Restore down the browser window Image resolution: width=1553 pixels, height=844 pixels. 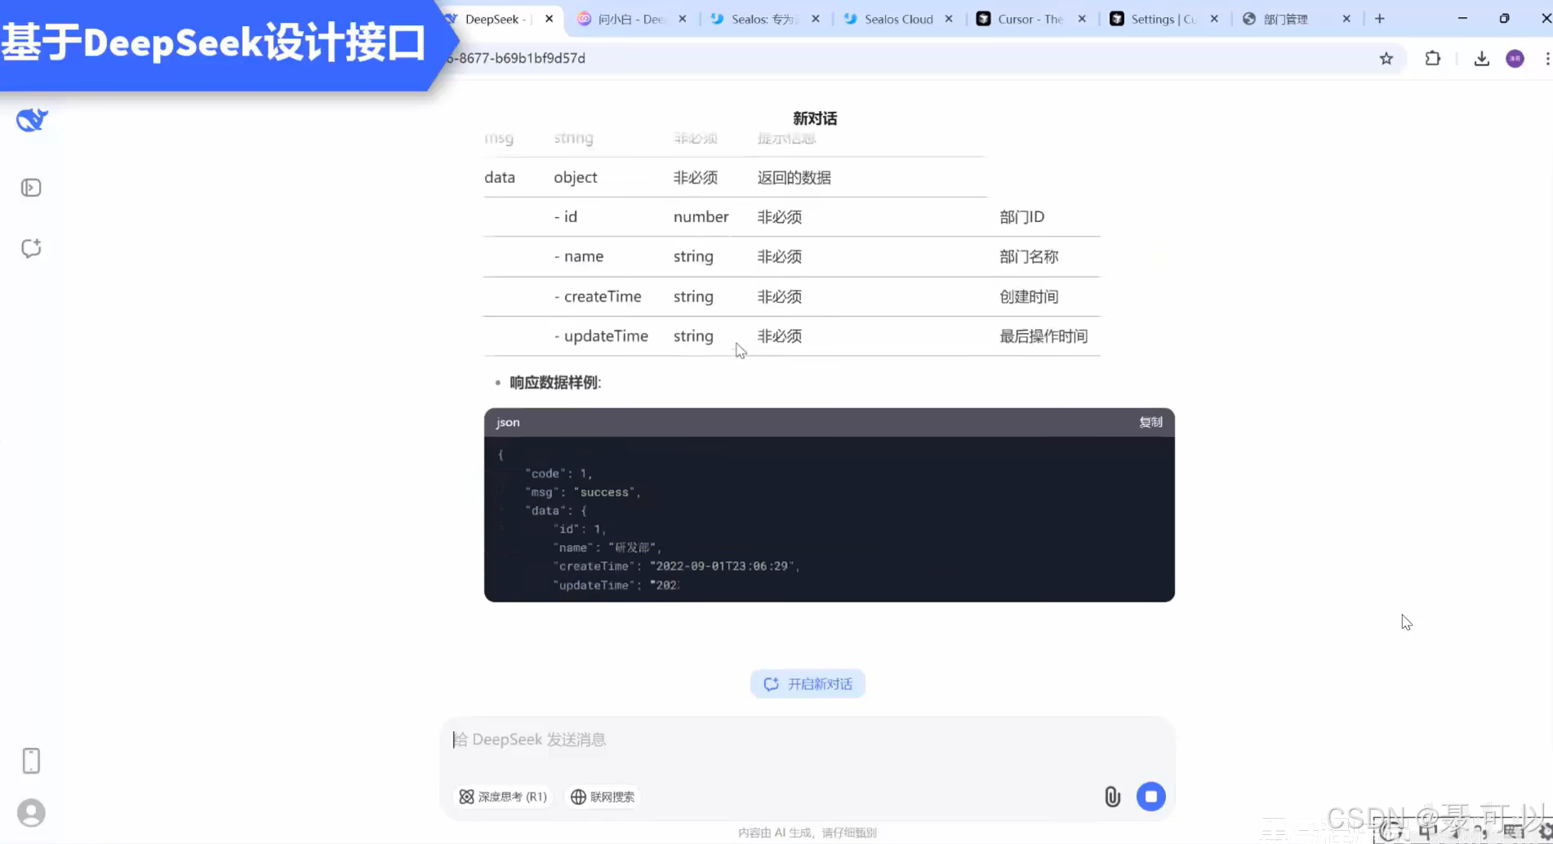(1504, 18)
